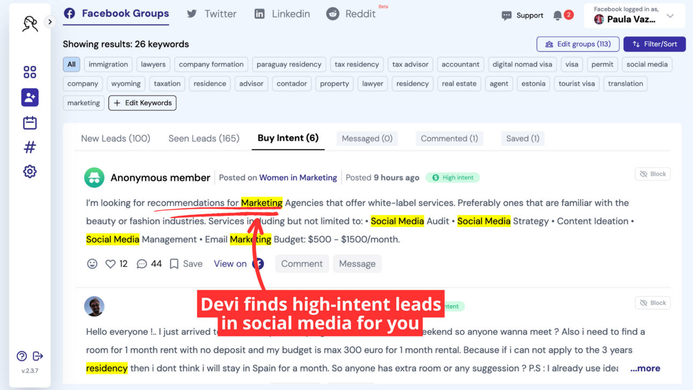693x390 pixels.
Task: Switch to the Twitter tab
Action: pos(211,14)
